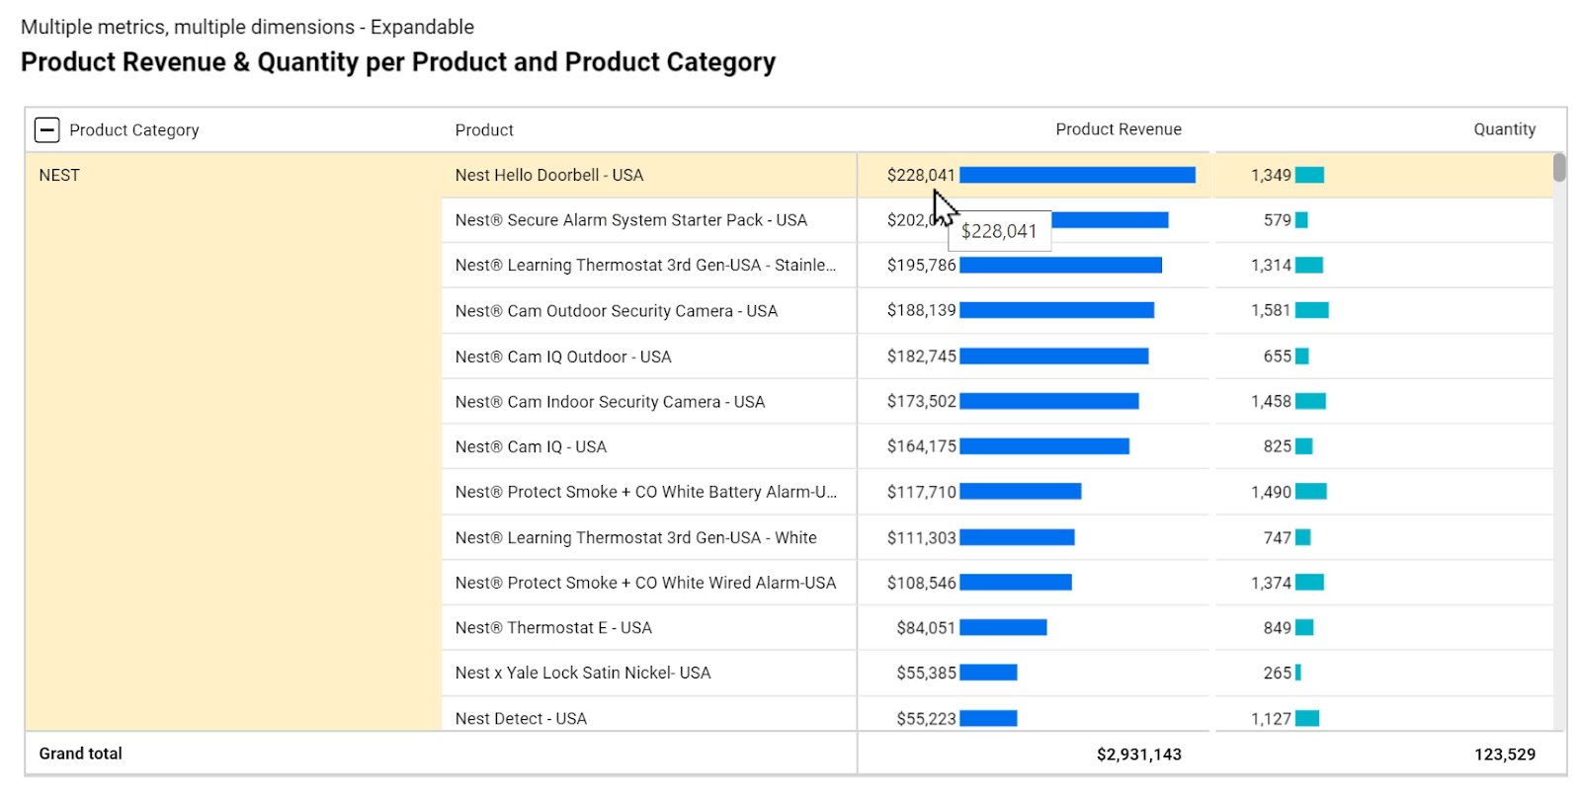Select Nest Learning Thermostat 3rd Gen Stainless row
This screenshot has width=1581, height=796.
[645, 266]
